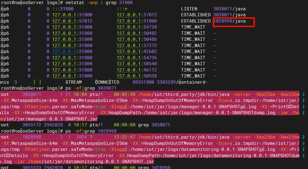The height and width of the screenshot is (169, 308).
Task: Click the blue highlighted 127.0.0.1 address
Action: click(64, 51)
